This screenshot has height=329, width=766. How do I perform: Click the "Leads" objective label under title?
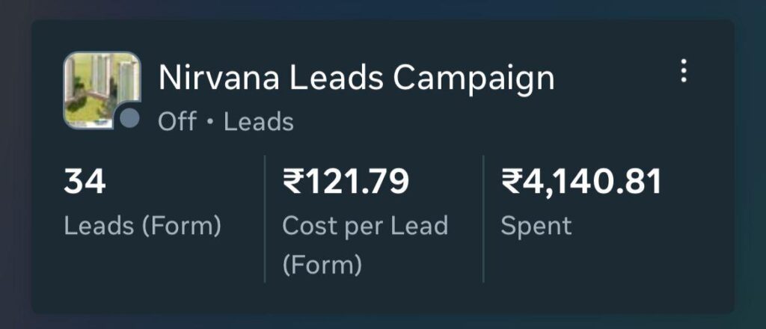click(259, 121)
